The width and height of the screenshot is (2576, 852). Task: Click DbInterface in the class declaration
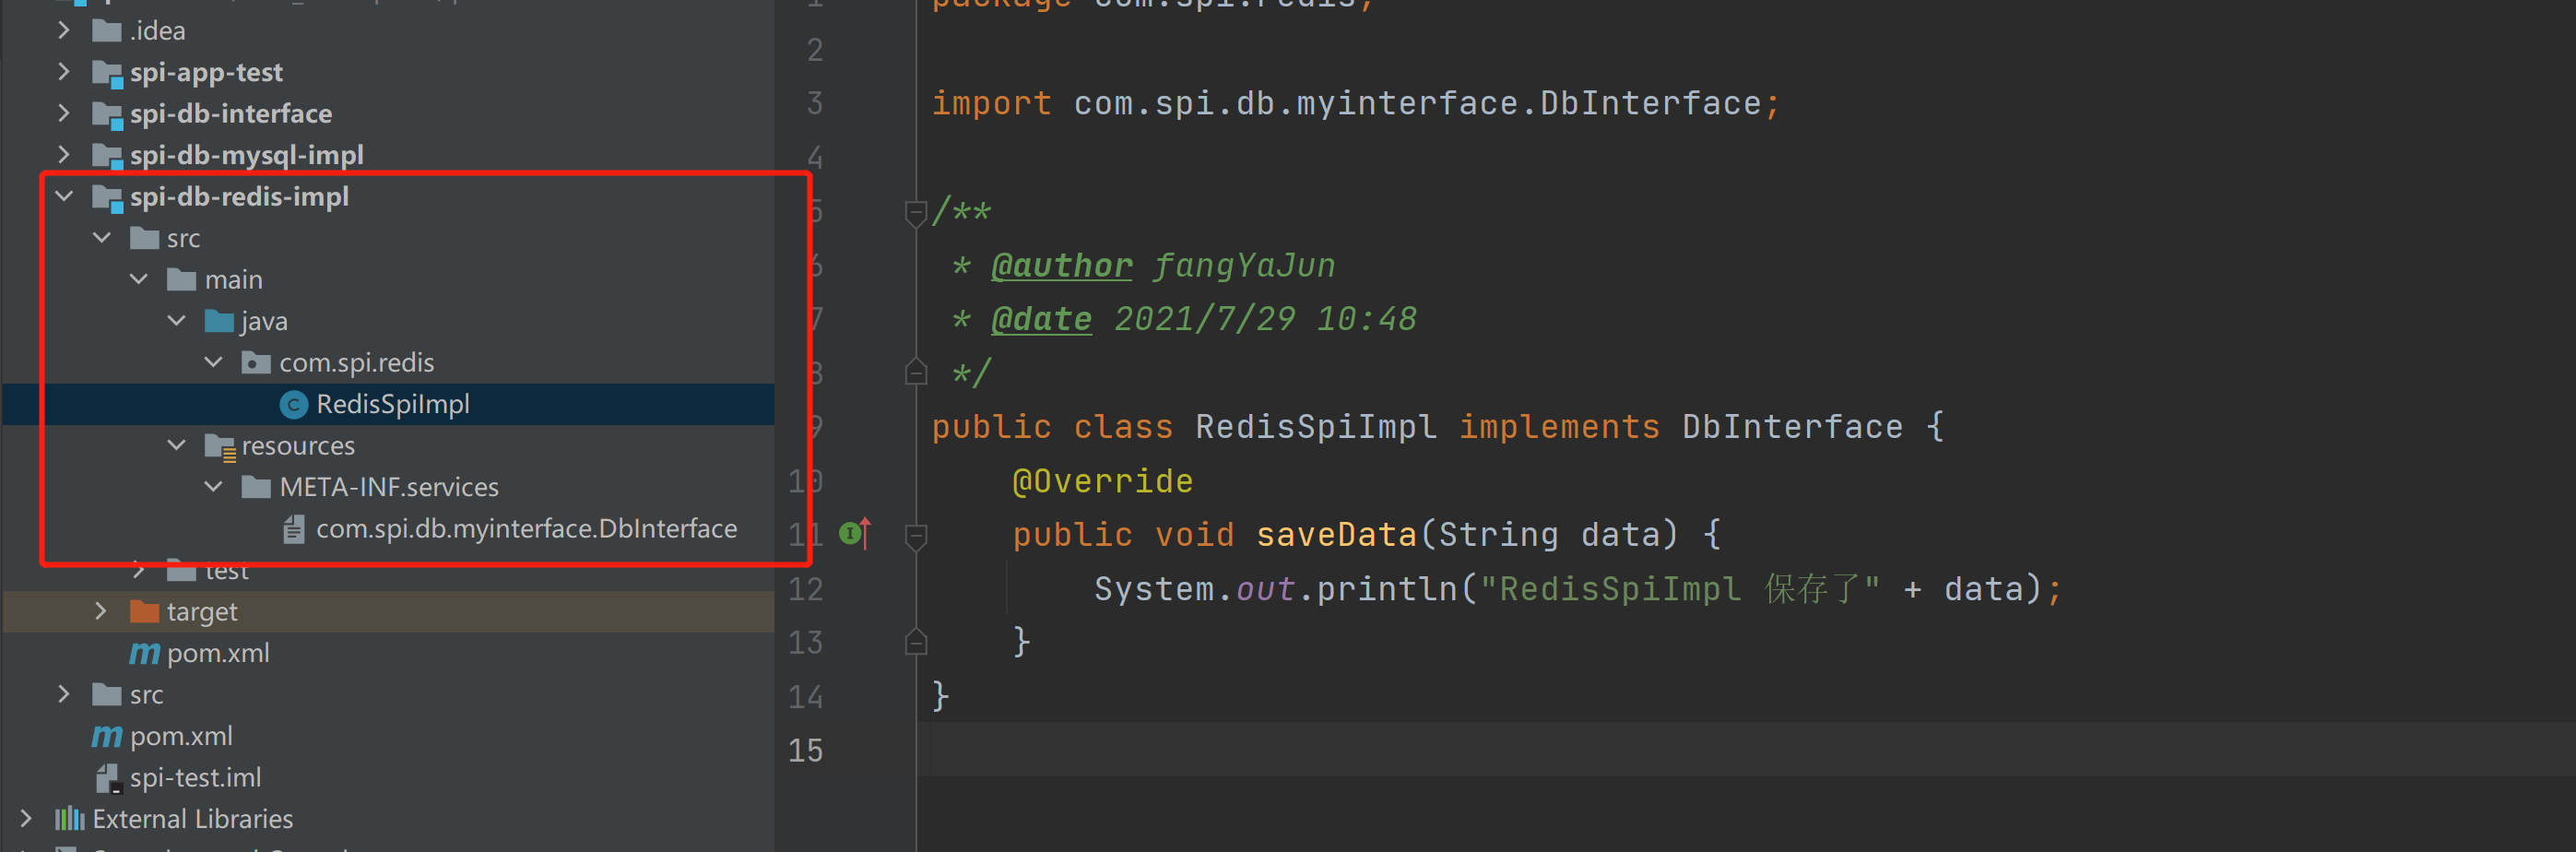[1792, 427]
